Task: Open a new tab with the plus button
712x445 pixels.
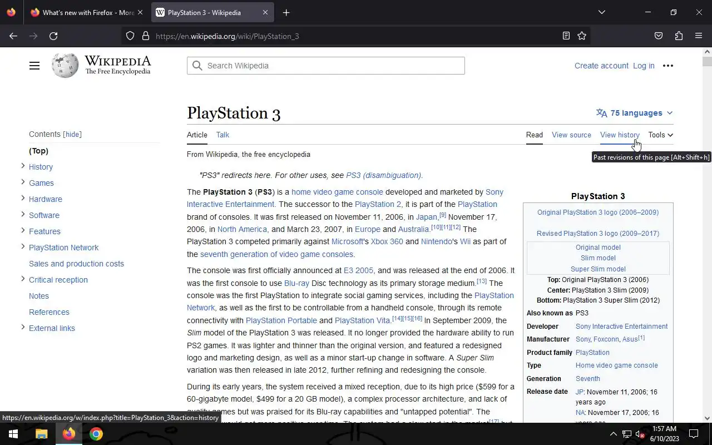Action: pos(286,12)
